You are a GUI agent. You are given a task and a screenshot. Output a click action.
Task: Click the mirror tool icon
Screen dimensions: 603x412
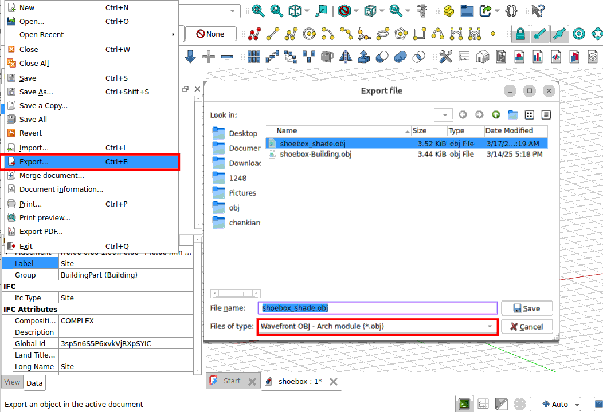tap(346, 57)
